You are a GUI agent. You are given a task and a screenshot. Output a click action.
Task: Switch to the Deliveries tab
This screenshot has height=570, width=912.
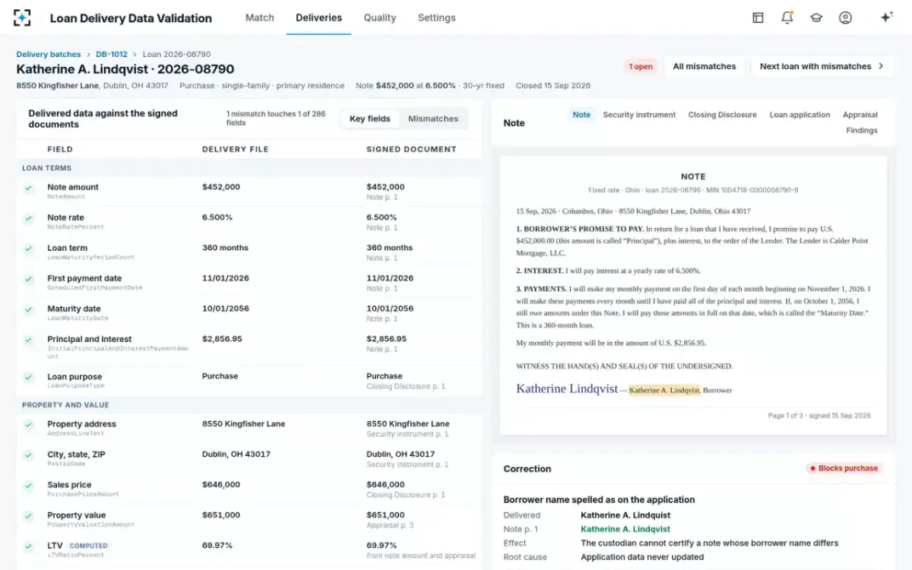pos(318,17)
